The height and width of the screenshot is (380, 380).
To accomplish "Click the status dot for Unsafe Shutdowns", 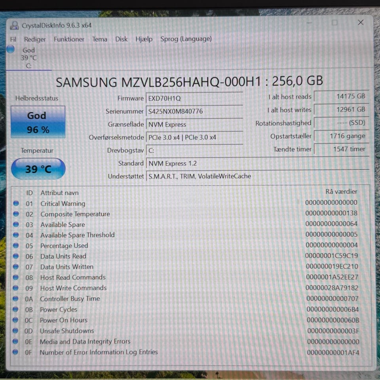I will (15, 331).
